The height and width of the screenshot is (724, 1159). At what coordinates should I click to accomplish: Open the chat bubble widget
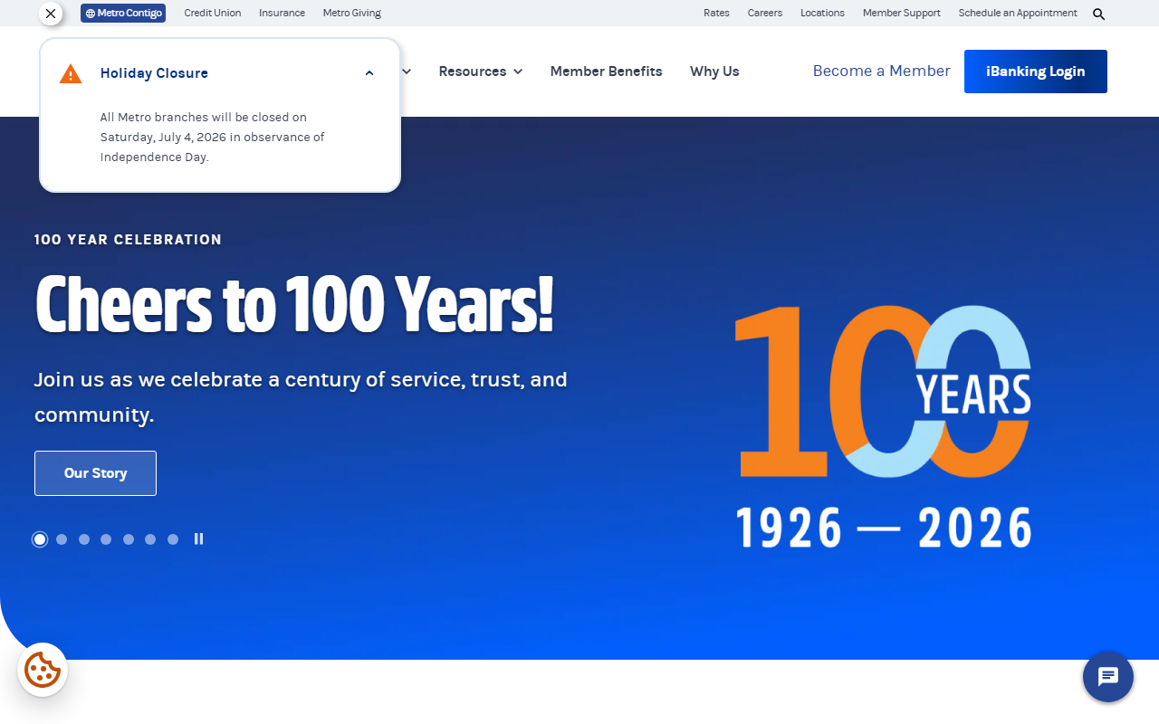click(x=1108, y=677)
